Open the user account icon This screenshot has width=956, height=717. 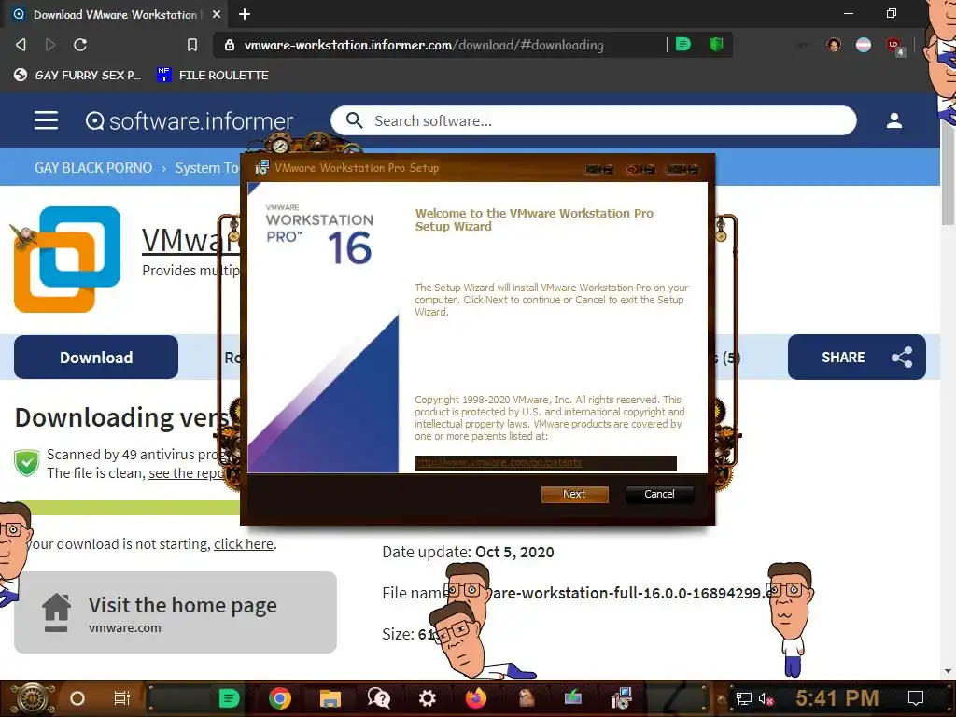pos(893,120)
